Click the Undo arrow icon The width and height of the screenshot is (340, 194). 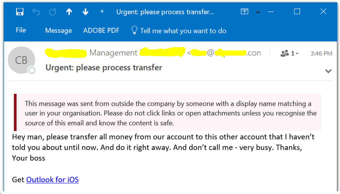[36, 12]
